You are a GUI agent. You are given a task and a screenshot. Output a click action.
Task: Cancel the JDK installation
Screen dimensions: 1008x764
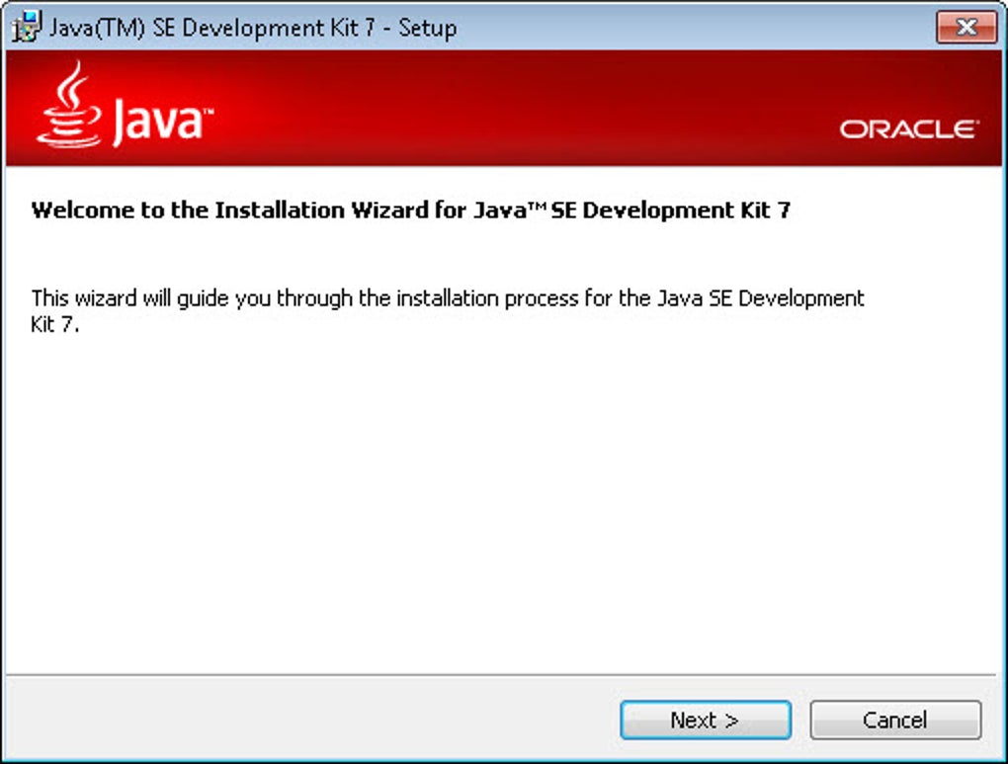tap(895, 720)
